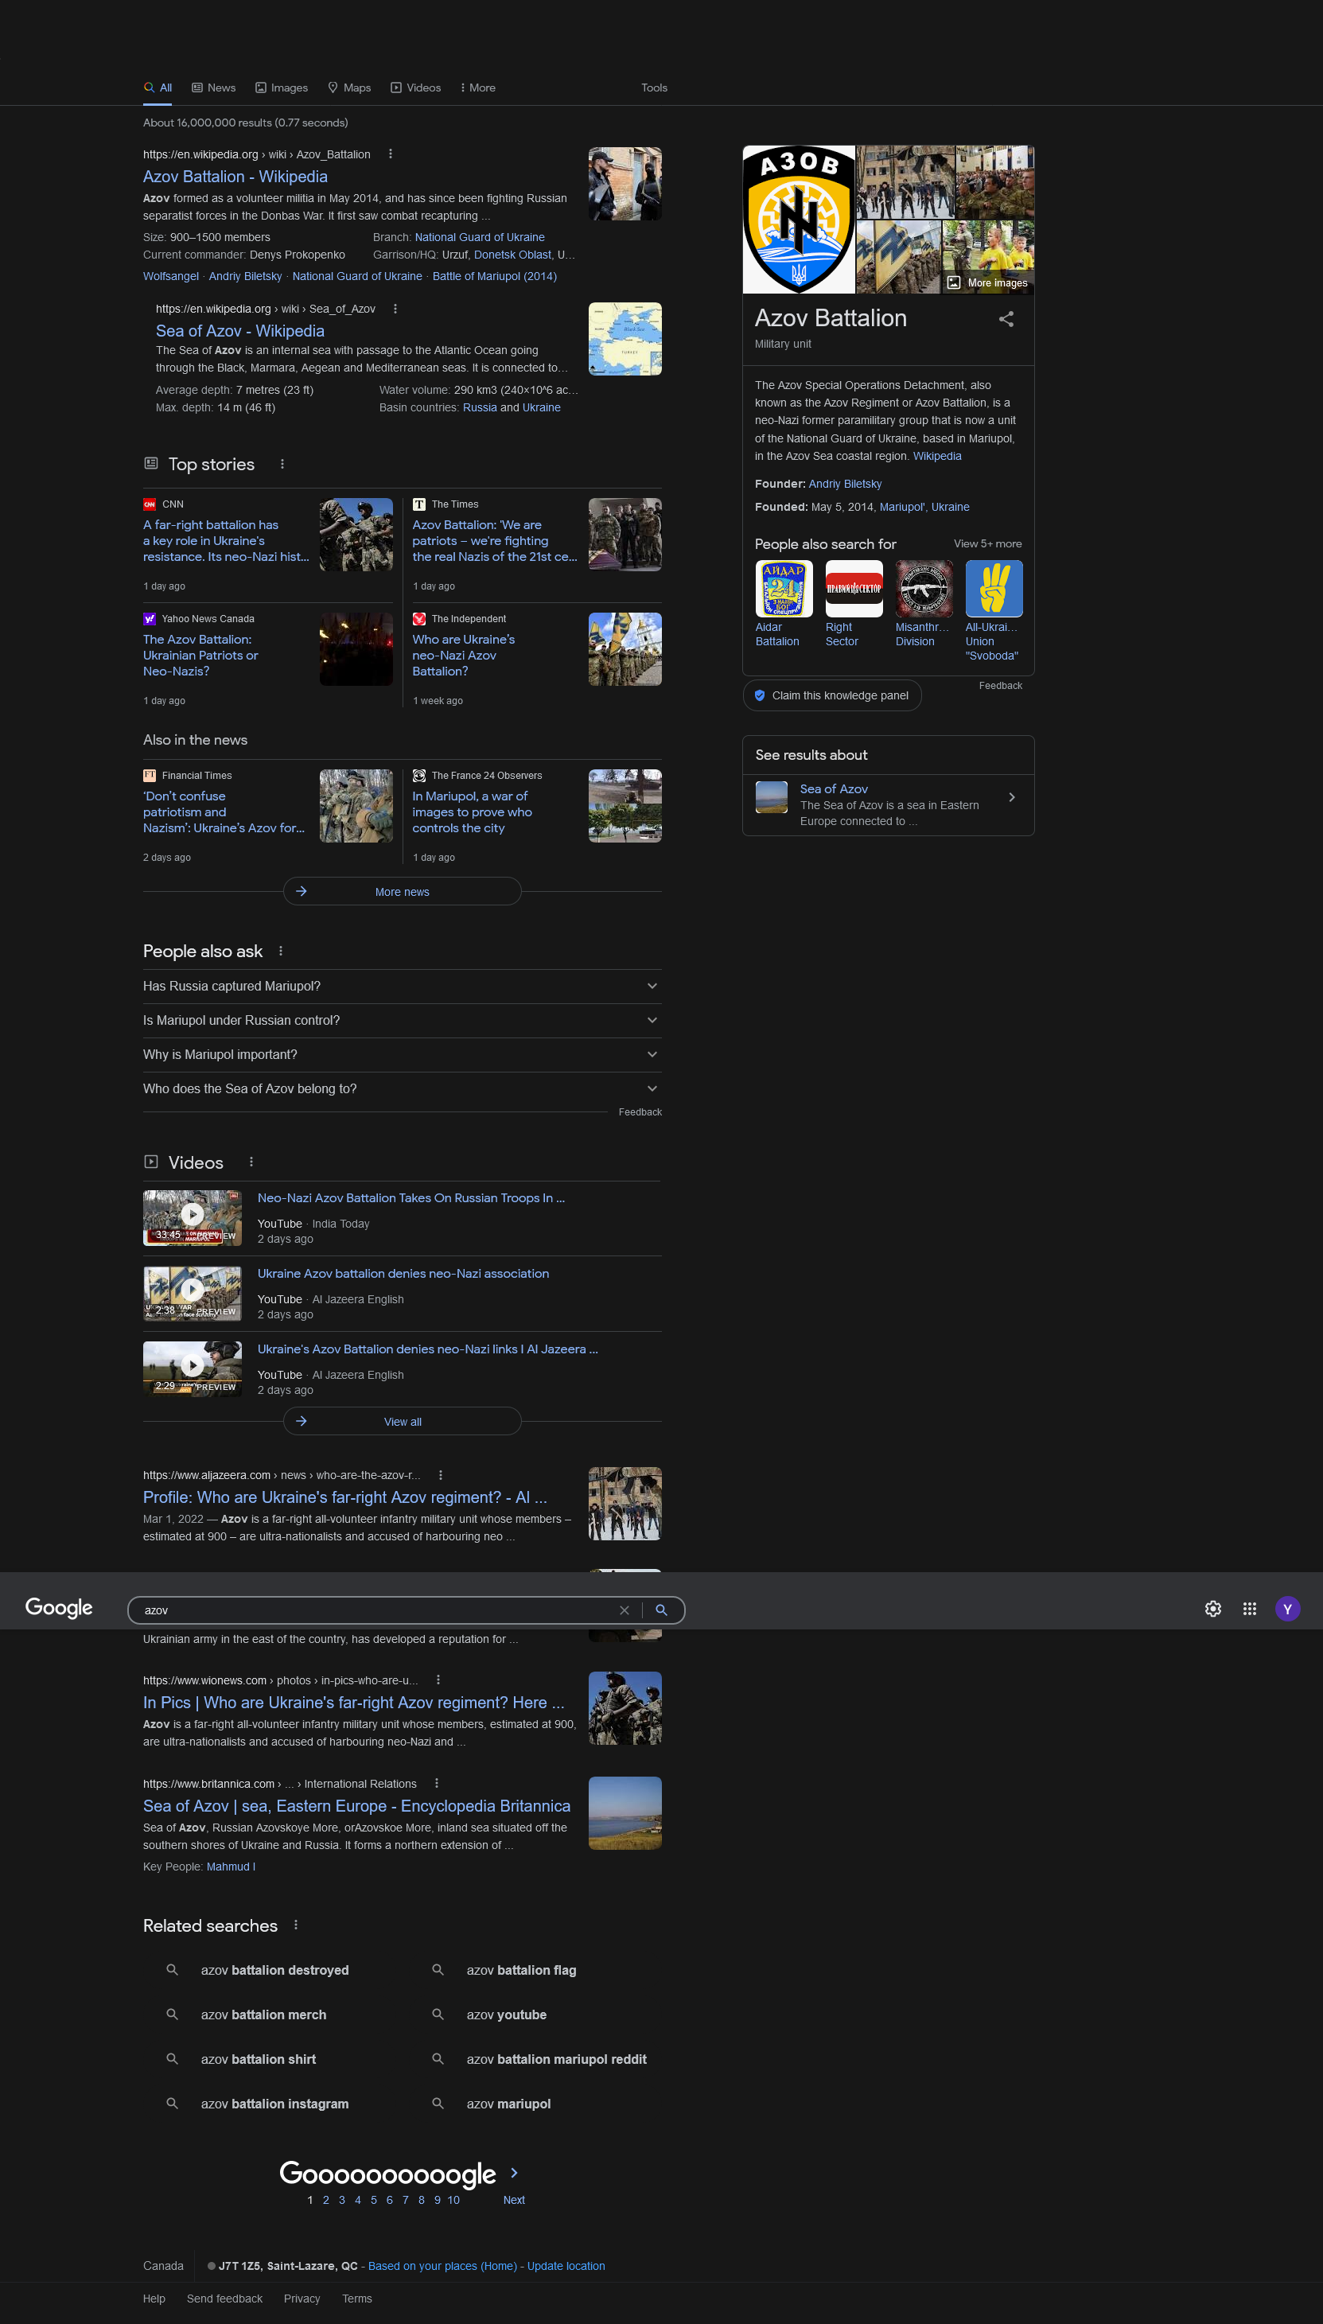
Task: Open the Privacy footer link
Action: pos(302,2299)
